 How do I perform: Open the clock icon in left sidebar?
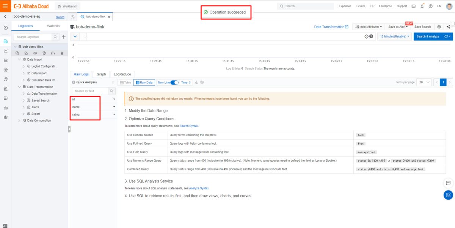click(5, 28)
